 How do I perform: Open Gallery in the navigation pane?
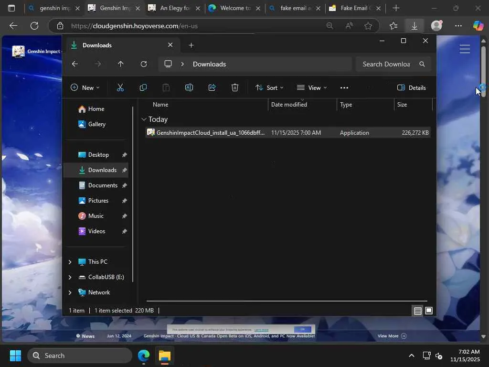(92, 124)
